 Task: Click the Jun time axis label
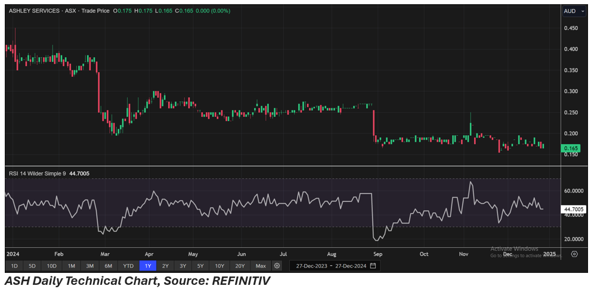(241, 254)
